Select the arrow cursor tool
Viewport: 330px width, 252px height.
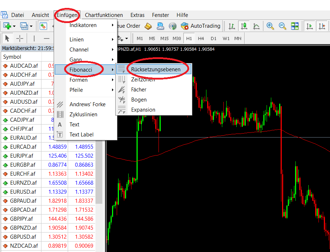[7, 38]
